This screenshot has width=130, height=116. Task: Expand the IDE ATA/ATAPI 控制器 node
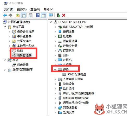[x=55, y=27]
